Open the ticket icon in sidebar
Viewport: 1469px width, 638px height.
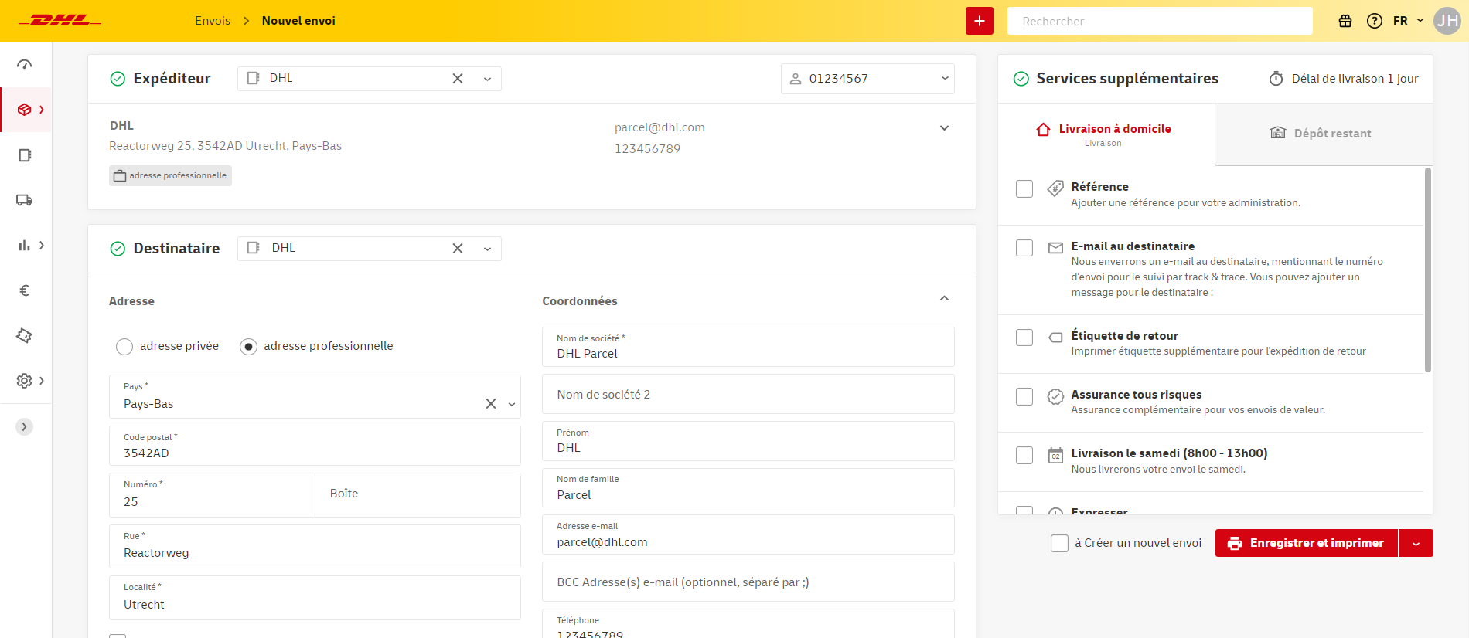(25, 335)
